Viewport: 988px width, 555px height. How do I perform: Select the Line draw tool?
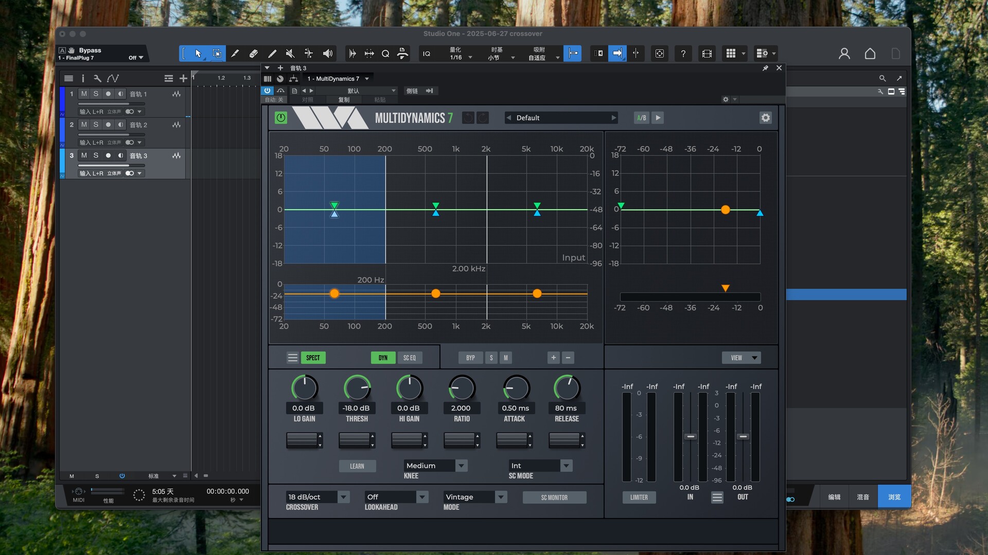(x=272, y=53)
